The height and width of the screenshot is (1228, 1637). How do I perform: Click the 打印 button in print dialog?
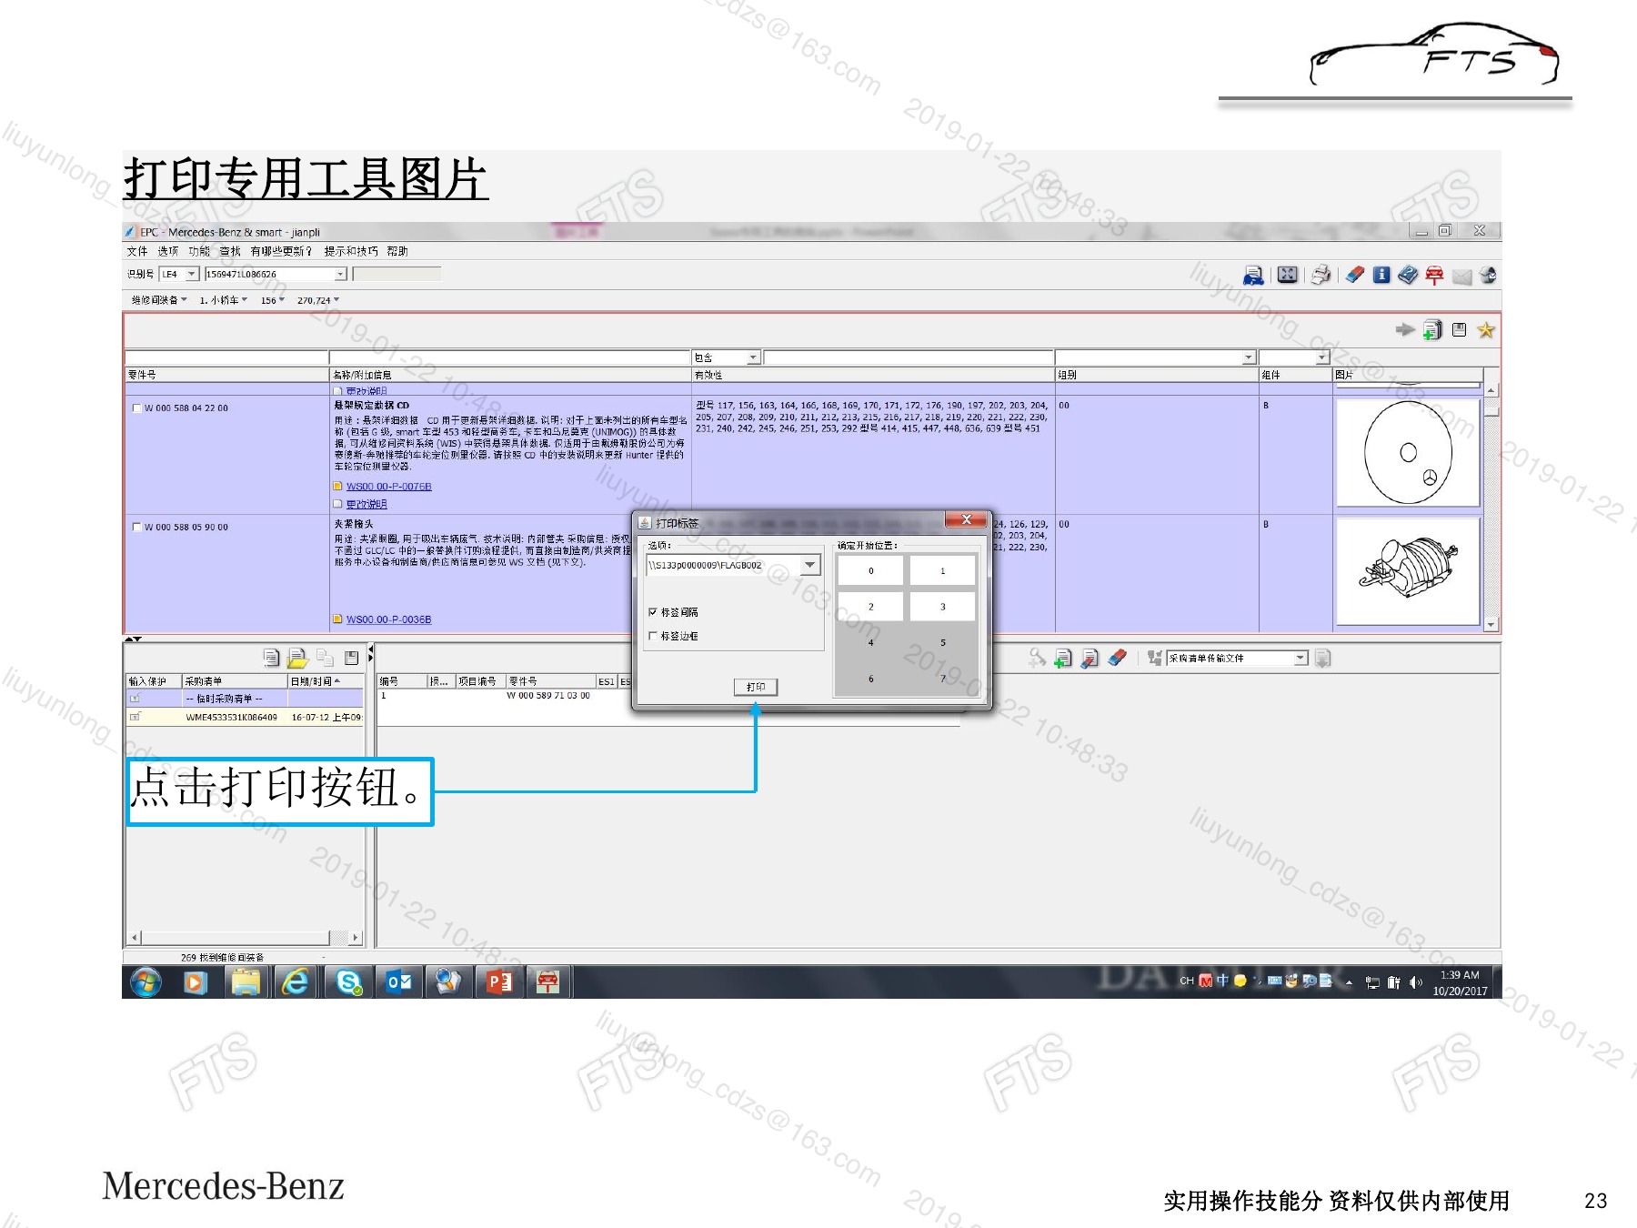coord(756,687)
